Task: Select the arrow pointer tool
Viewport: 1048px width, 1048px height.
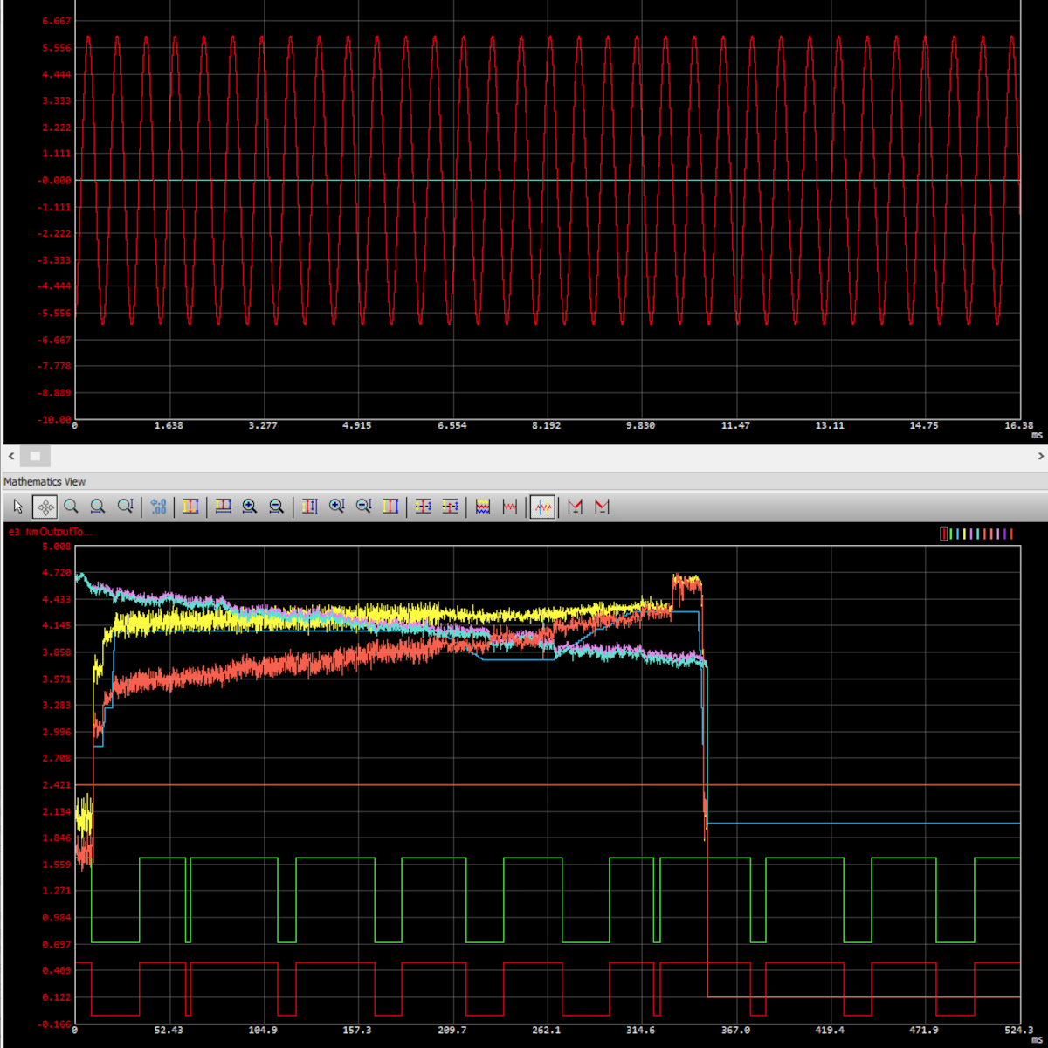Action: (x=18, y=507)
